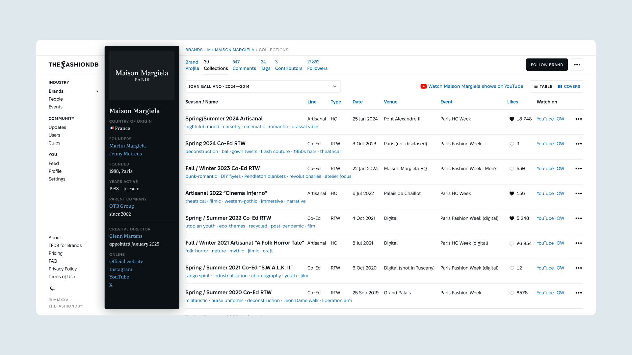Screen dimensions: 632x355
Task: Click corsetry tag
Action: pyautogui.click(x=231, y=127)
